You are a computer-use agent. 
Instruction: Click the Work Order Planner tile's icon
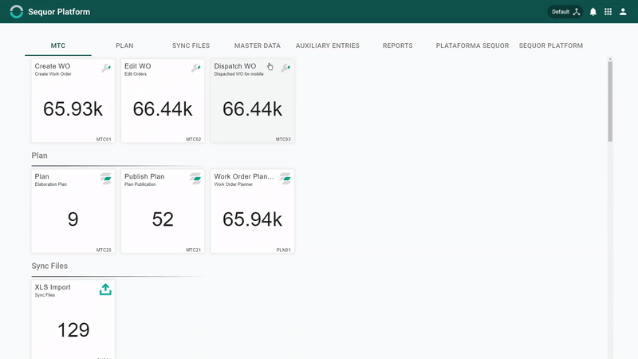coord(286,178)
